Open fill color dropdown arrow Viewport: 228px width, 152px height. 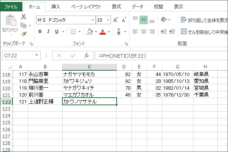coord(96,32)
